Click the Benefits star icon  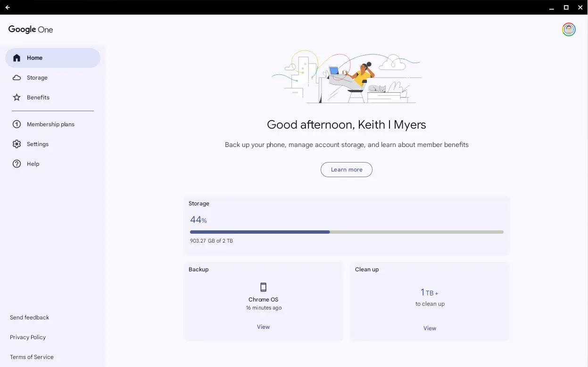click(x=17, y=98)
